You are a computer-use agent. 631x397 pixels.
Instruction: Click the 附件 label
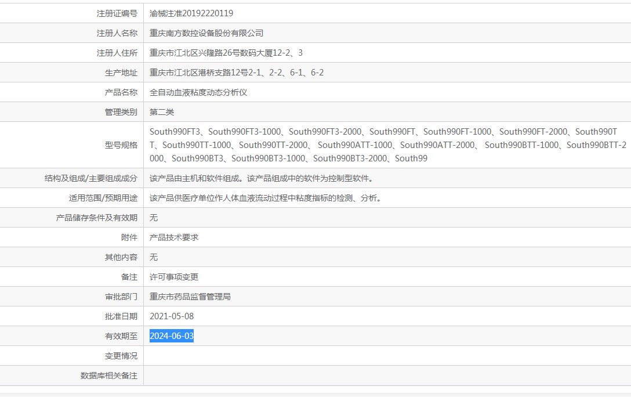click(x=129, y=237)
